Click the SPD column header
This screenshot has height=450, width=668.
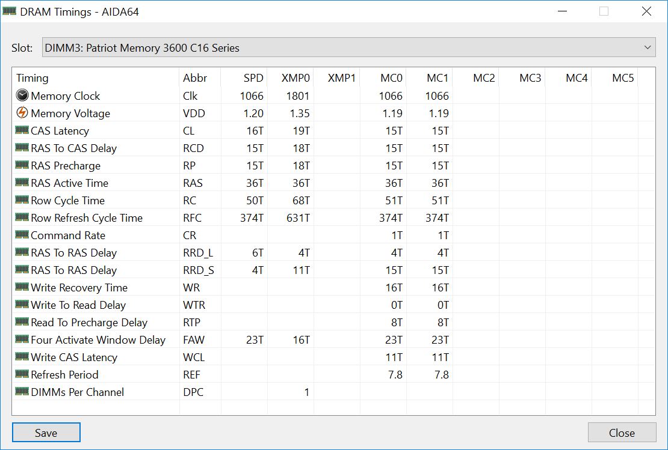(253, 78)
